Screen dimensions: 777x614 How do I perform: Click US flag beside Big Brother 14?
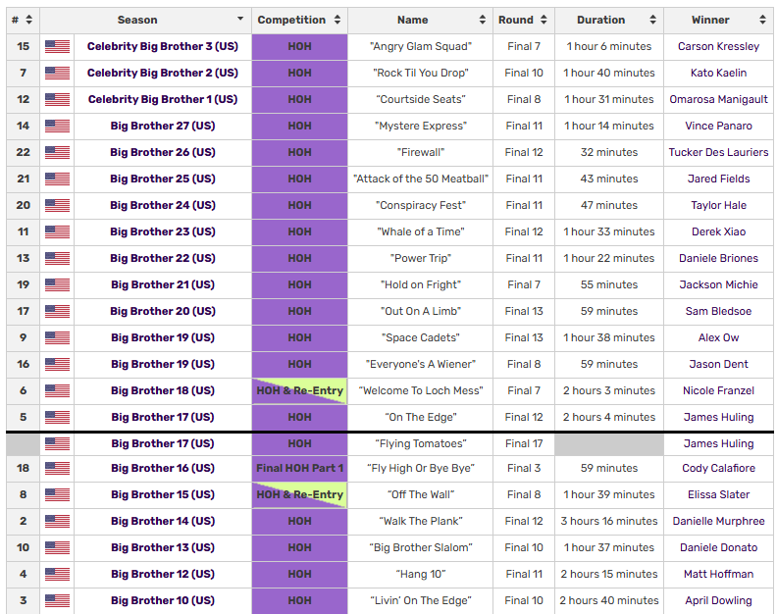(x=57, y=522)
